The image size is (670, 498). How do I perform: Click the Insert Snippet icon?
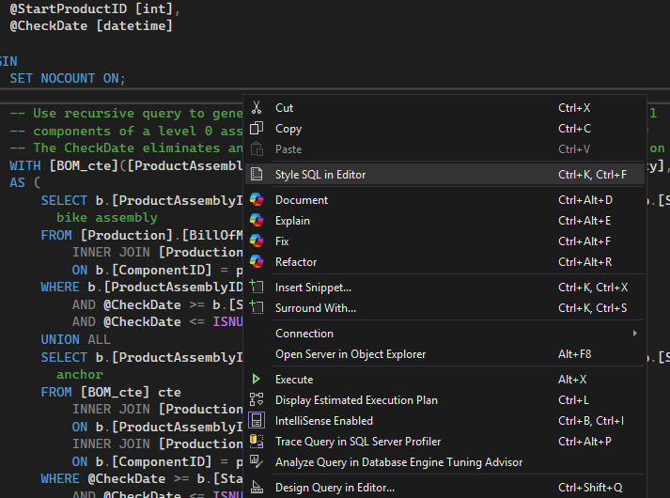[257, 288]
